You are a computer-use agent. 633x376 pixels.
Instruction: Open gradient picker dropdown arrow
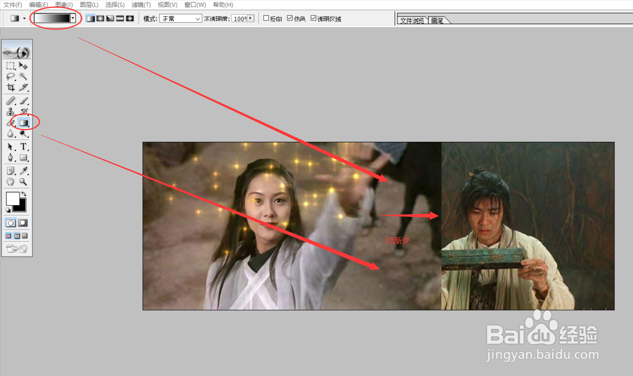pos(73,18)
